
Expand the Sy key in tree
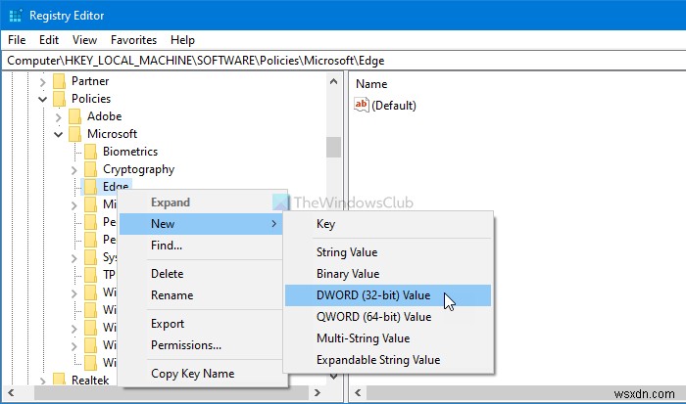pyautogui.click(x=73, y=258)
